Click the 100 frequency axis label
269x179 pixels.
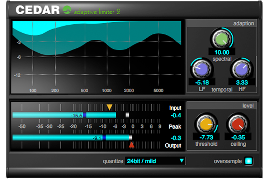(33, 91)
